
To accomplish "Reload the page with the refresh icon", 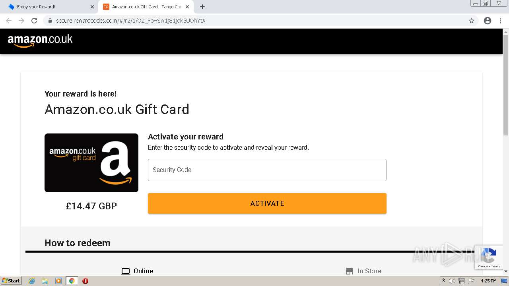I will click(34, 21).
